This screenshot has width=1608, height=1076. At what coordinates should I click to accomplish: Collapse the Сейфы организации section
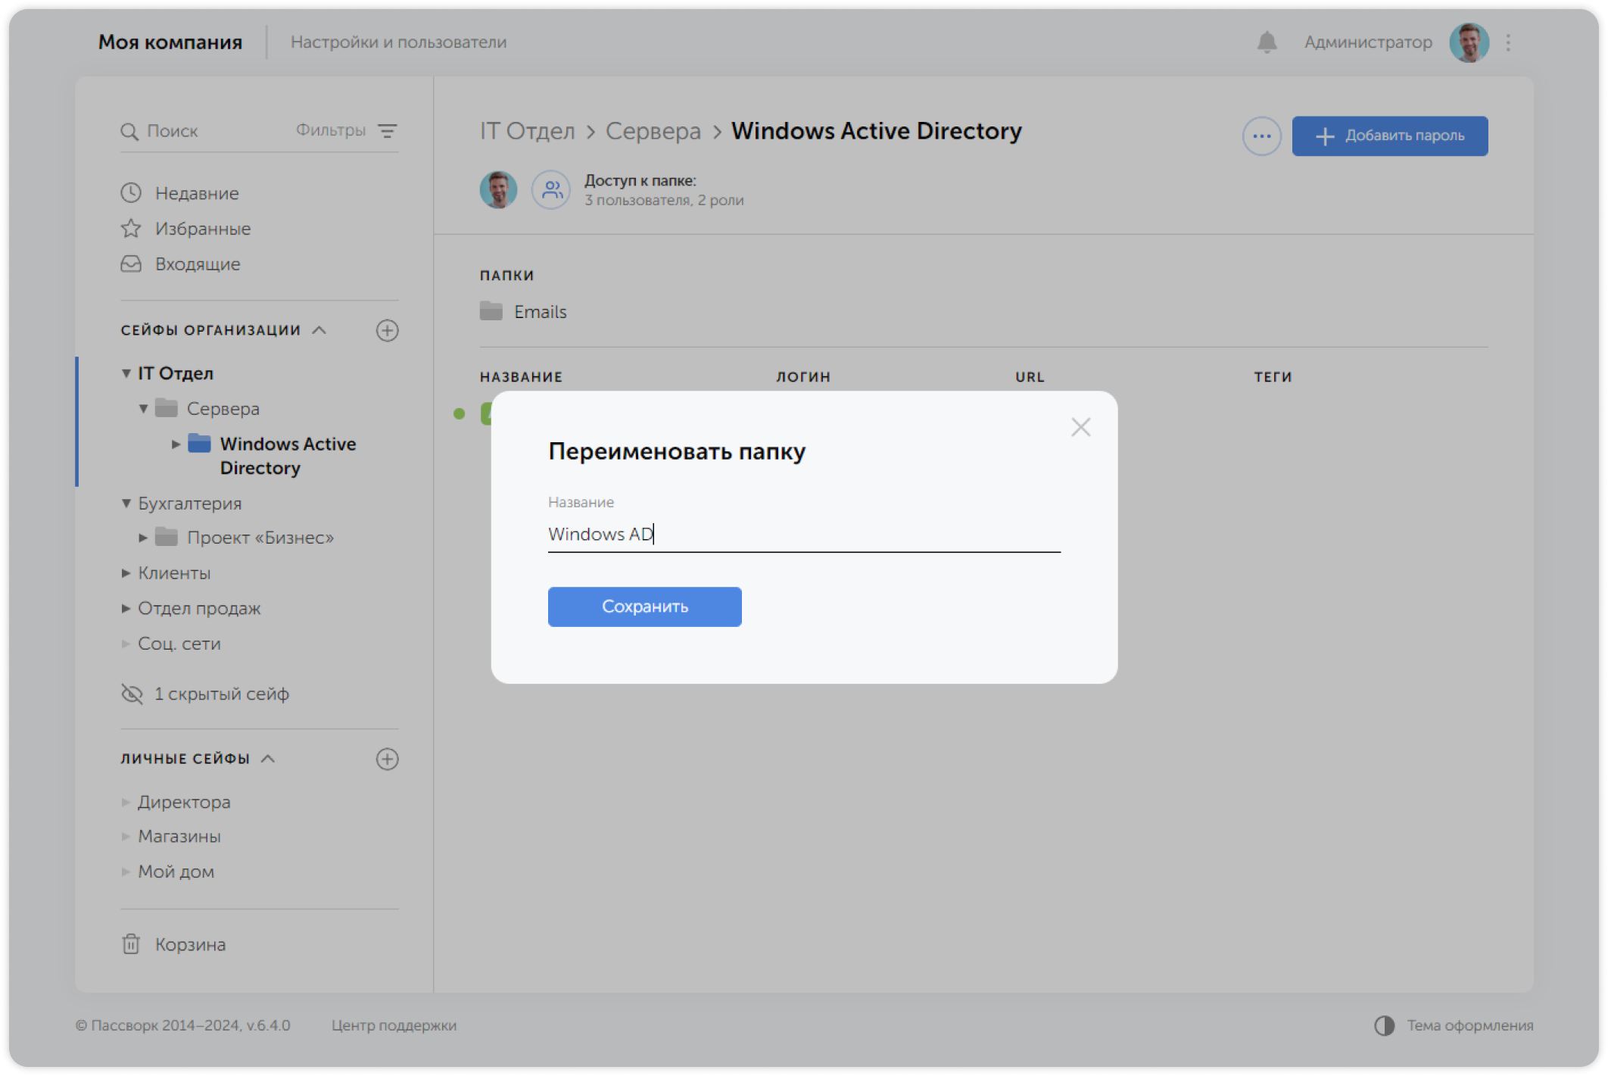click(319, 330)
